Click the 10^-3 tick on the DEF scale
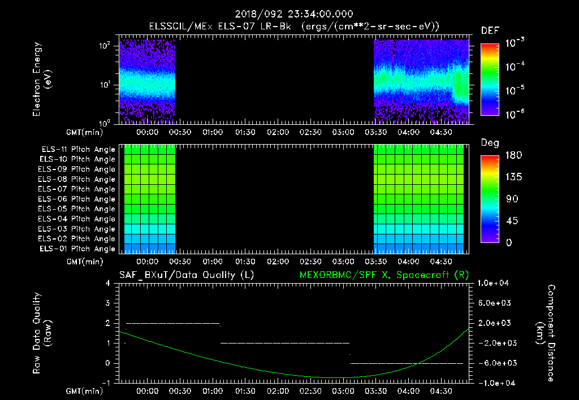 click(x=515, y=43)
